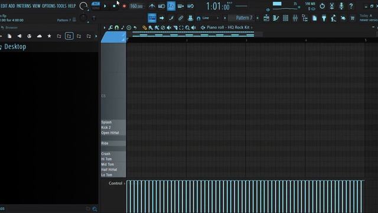Open the one-click audio recording microphone

(341, 6)
